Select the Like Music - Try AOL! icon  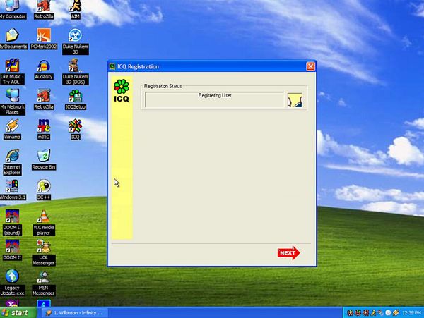click(x=12, y=72)
